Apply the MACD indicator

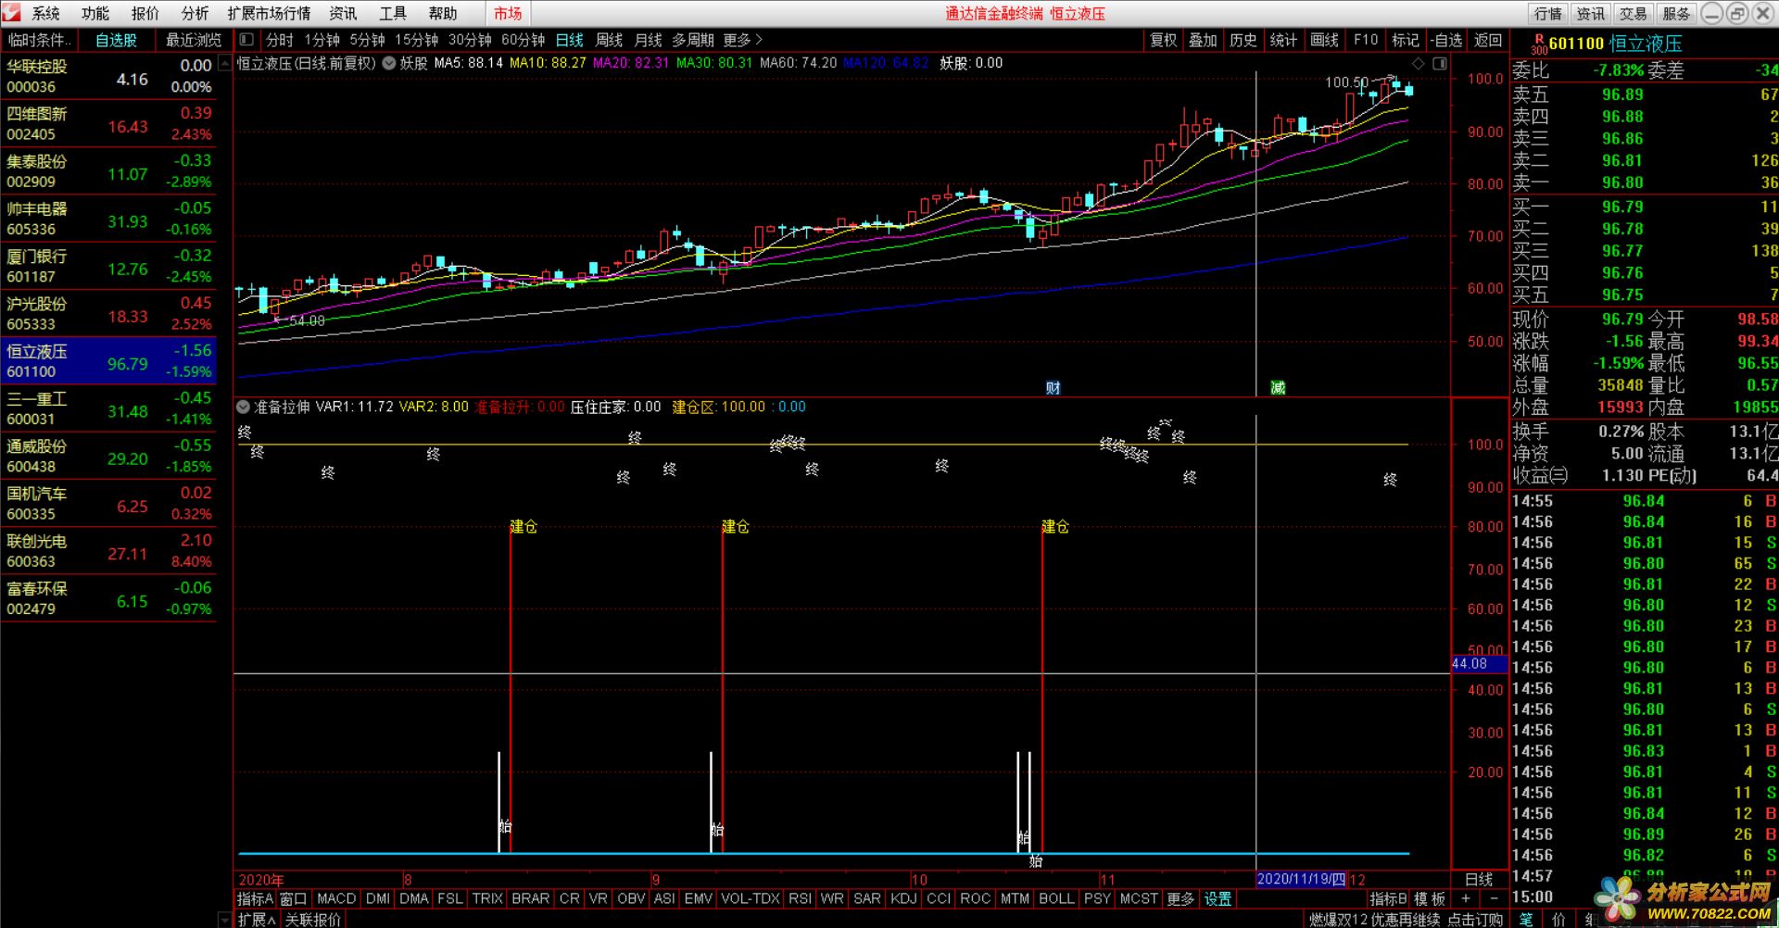(336, 898)
